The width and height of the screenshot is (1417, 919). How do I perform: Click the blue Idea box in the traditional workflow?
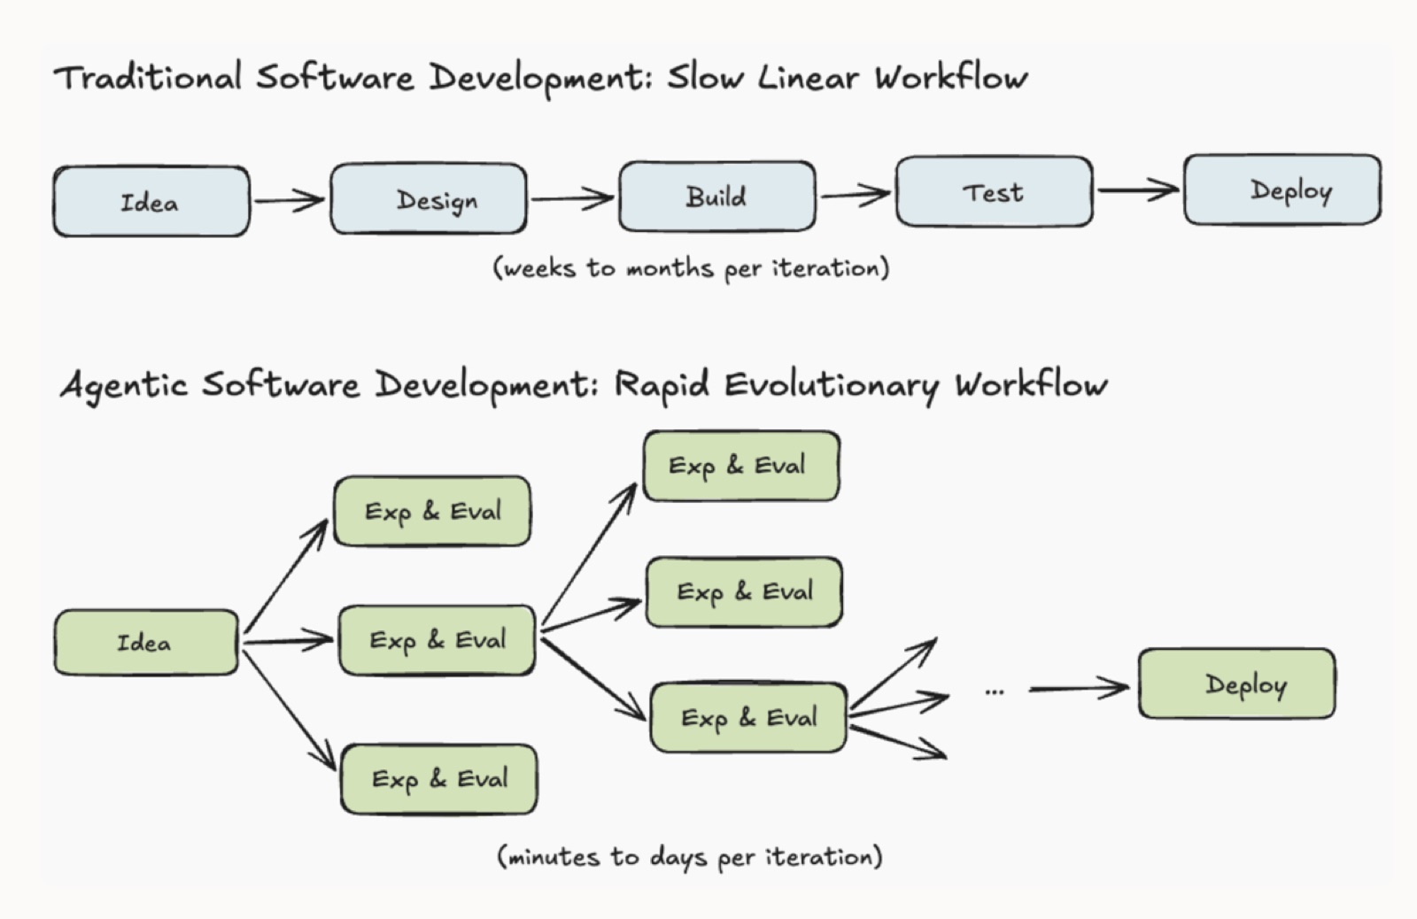click(x=151, y=201)
